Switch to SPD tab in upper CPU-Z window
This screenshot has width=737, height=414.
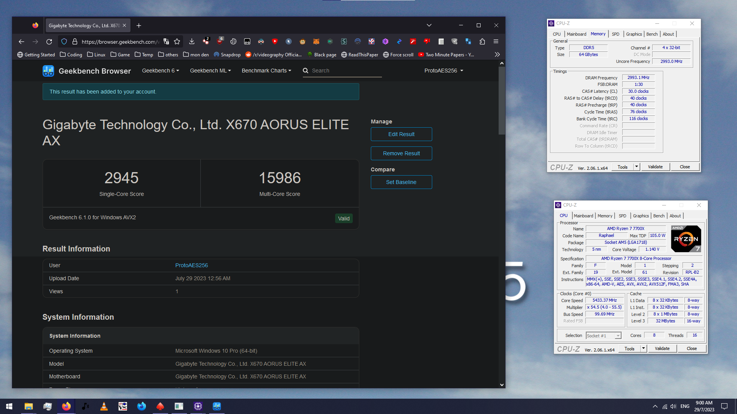coord(615,34)
